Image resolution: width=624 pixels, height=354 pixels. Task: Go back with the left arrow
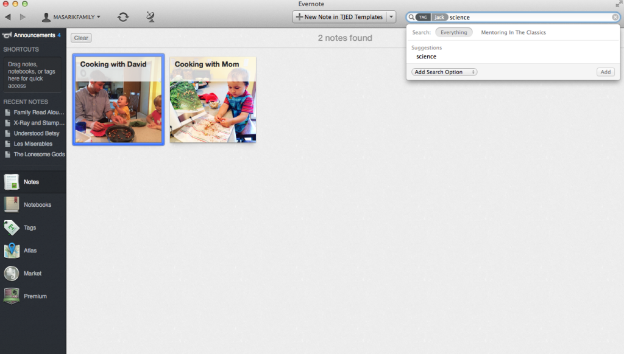[x=8, y=17]
